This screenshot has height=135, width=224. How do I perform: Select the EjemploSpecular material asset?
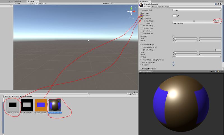(55, 105)
